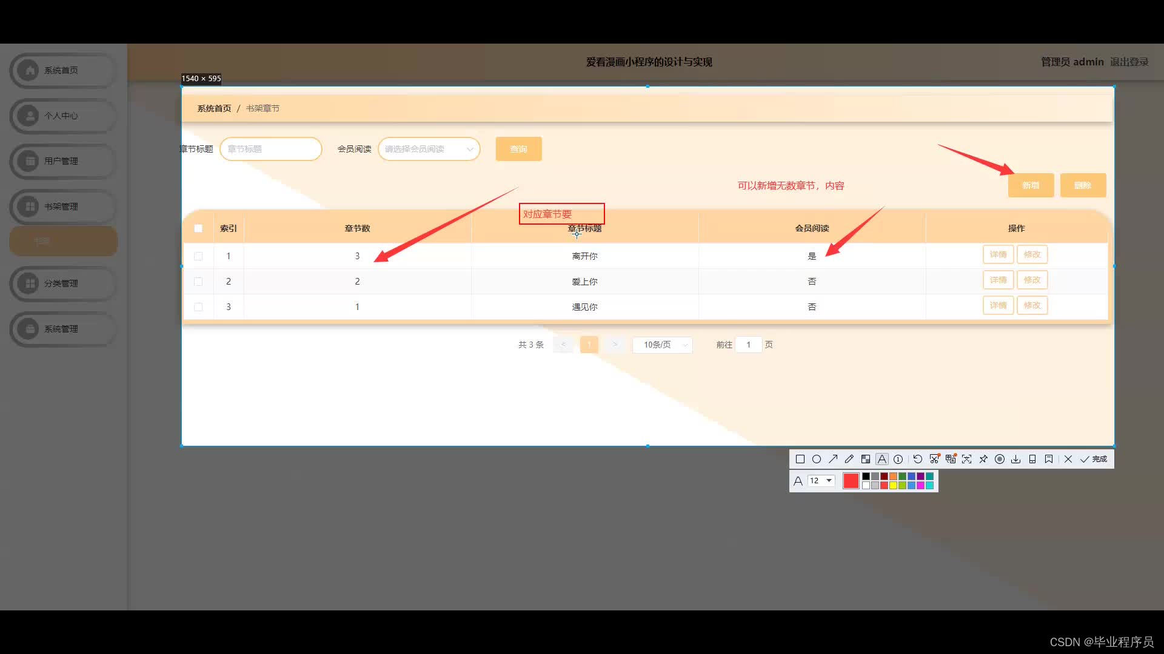Finish screenshot with 完成 button

(x=1094, y=459)
